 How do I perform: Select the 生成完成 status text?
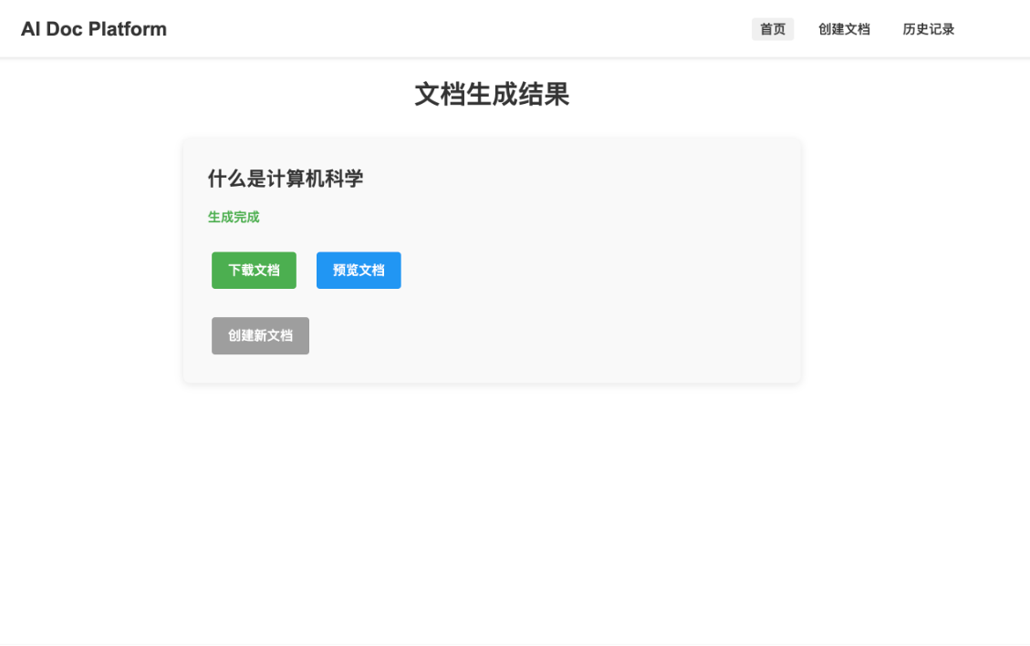(234, 217)
